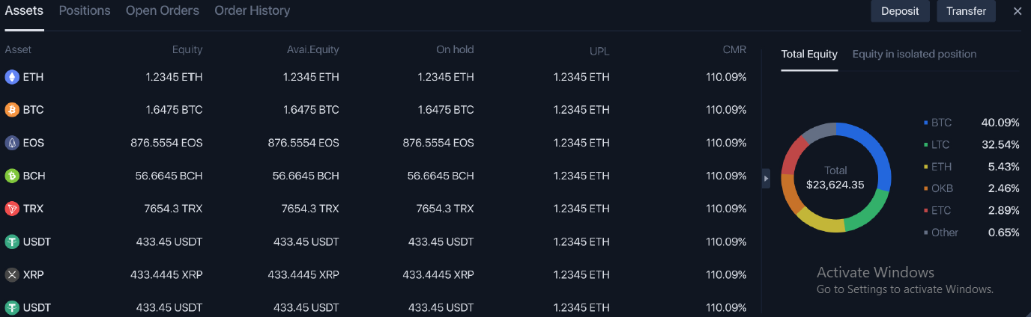Click the BTC coin icon

12,110
